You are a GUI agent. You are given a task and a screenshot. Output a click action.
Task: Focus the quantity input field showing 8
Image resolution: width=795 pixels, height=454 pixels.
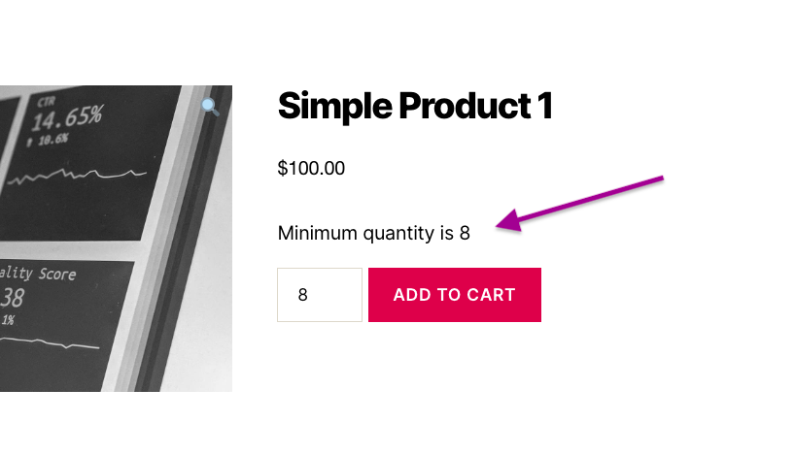(x=319, y=295)
